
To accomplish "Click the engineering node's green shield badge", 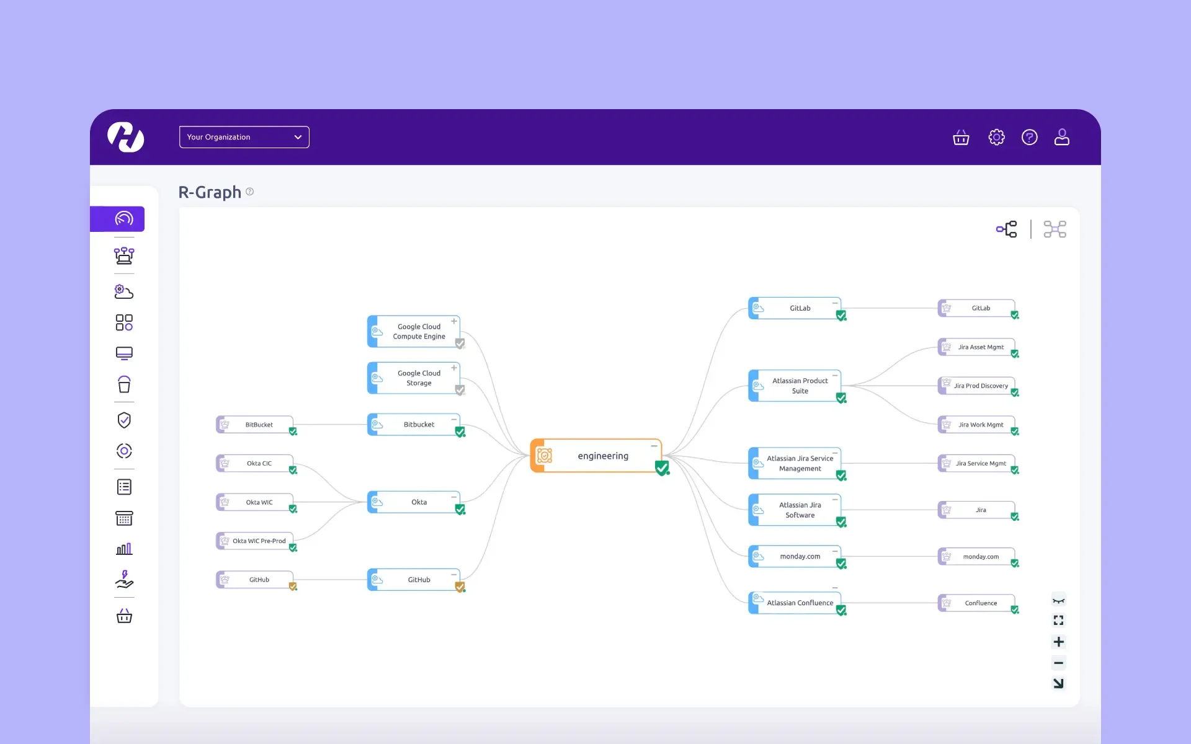I will pos(662,468).
